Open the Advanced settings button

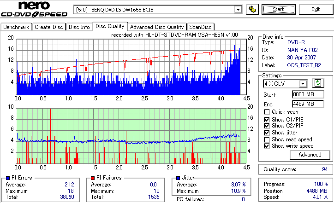[x=310, y=155]
